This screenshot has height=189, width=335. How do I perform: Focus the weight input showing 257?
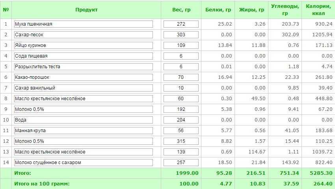coord(181,163)
